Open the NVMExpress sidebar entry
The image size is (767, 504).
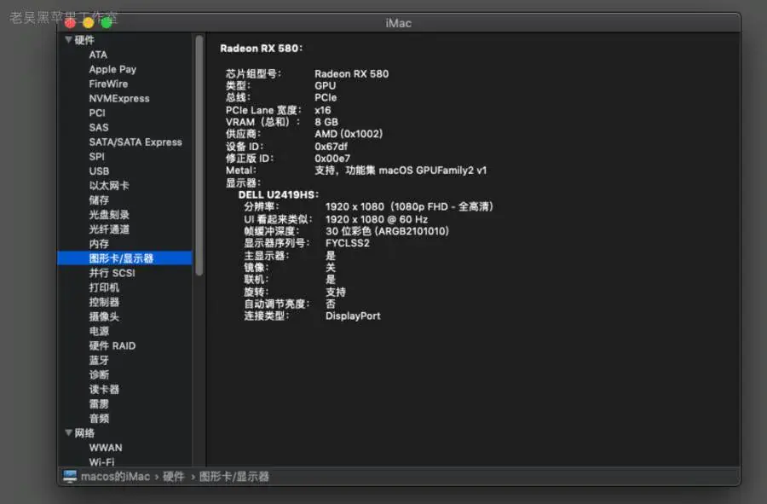tap(118, 98)
